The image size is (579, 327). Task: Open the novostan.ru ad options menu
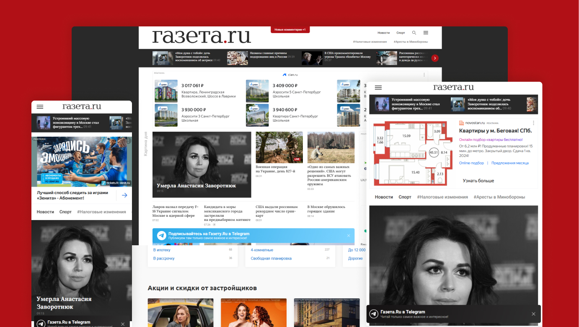tap(533, 123)
